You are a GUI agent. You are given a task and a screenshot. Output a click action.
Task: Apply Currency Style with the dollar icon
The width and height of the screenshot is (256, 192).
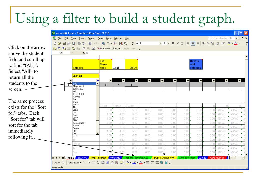[203, 43]
